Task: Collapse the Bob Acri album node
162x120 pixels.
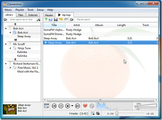Action: 10,32
